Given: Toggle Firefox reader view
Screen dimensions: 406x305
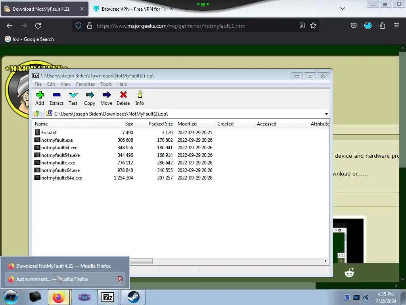Looking at the screenshot, I should (302, 25).
